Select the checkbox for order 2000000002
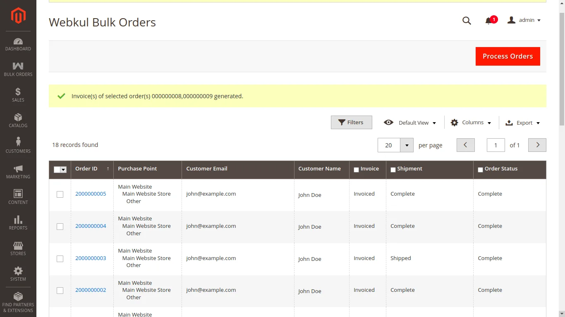565x317 pixels. tap(60, 291)
